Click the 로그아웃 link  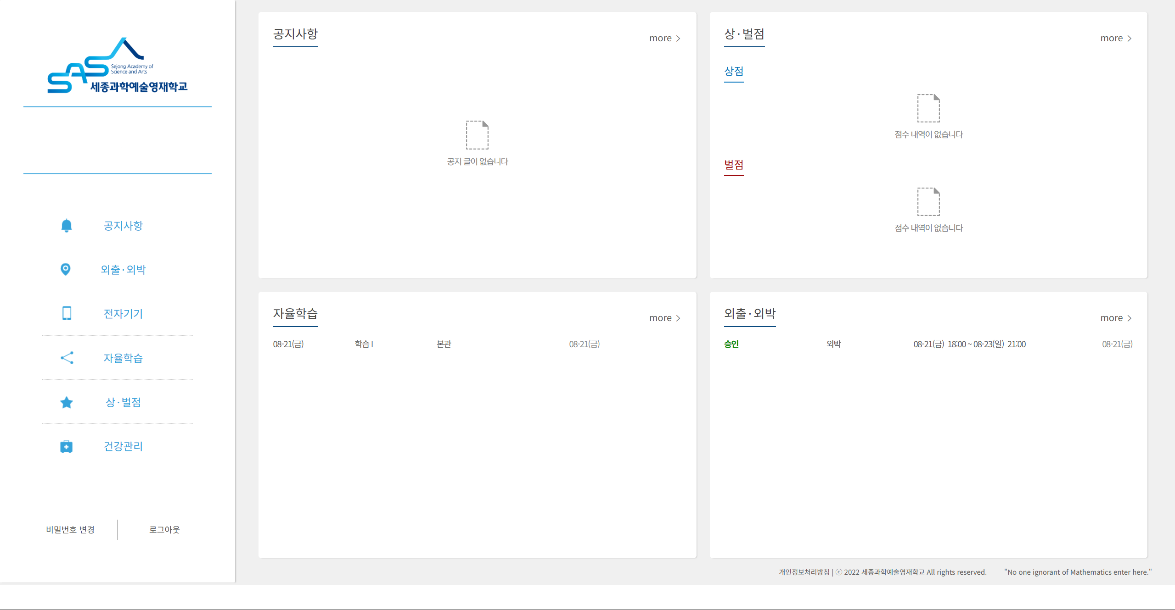coord(164,530)
